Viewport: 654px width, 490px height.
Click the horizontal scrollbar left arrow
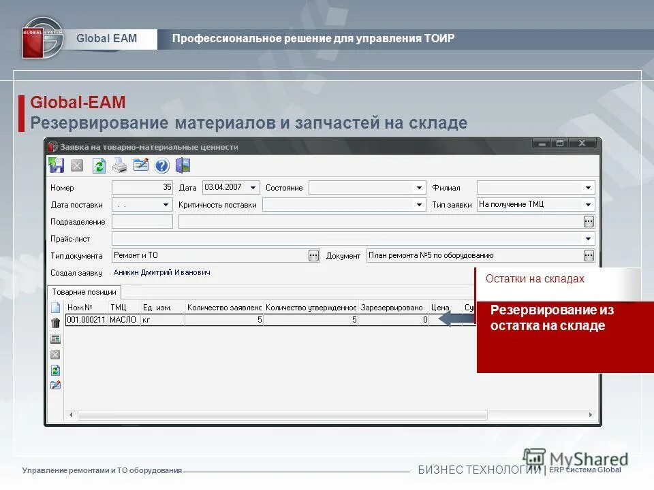[71, 414]
